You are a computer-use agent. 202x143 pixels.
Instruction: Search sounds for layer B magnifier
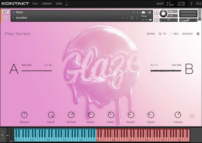(152, 65)
